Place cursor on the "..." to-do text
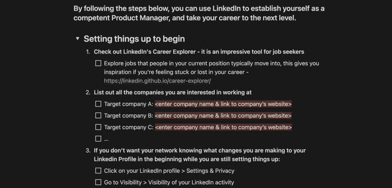Image resolution: width=392 pixels, height=188 pixels. (106, 139)
